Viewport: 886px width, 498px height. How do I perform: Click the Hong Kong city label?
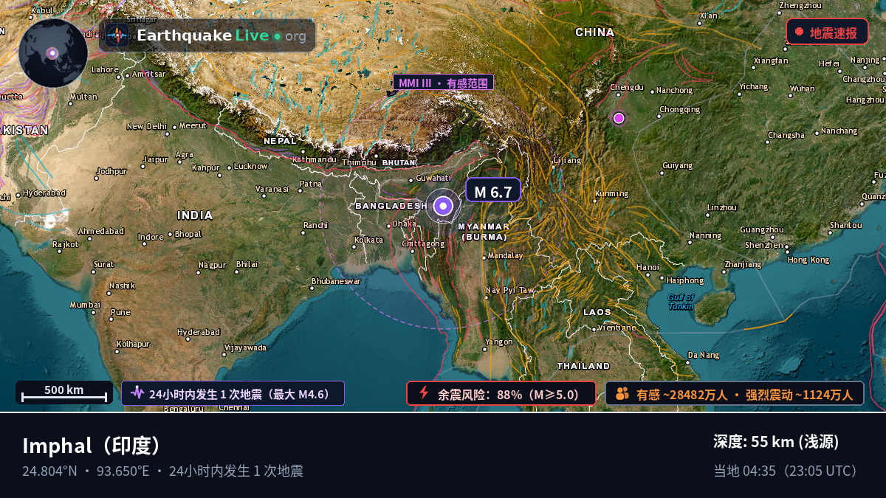pyautogui.click(x=808, y=260)
